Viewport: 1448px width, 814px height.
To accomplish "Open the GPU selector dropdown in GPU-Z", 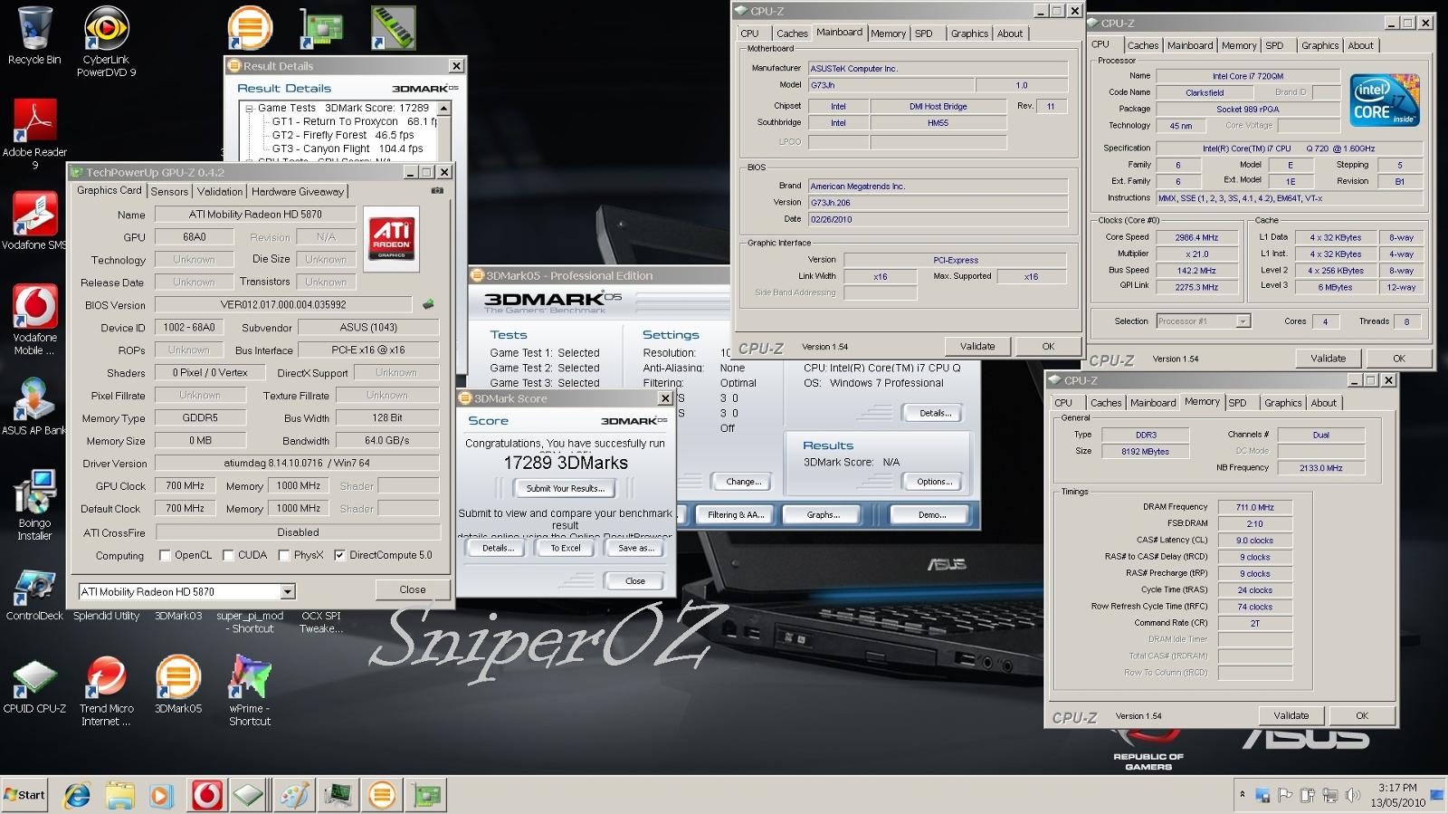I will [288, 591].
